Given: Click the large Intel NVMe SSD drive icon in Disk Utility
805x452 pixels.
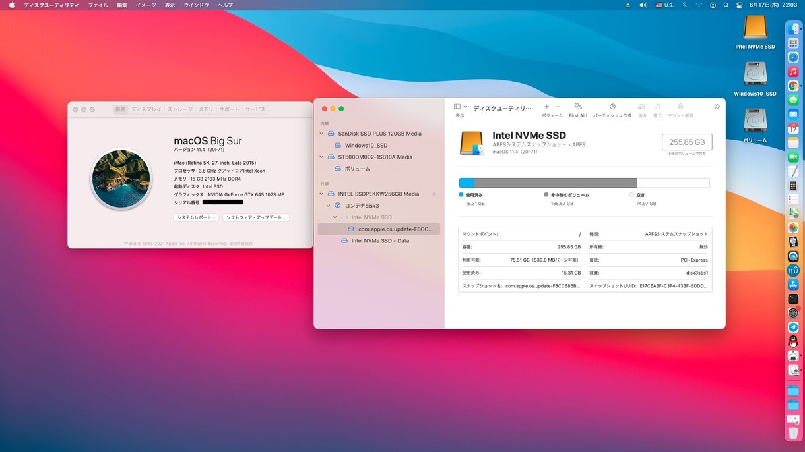Looking at the screenshot, I should coord(472,143).
